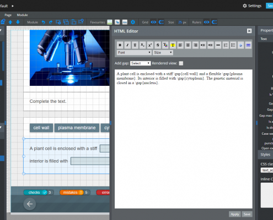Move page up with blue arrow
The height and width of the screenshot is (220, 273).
pyautogui.click(x=10, y=22)
